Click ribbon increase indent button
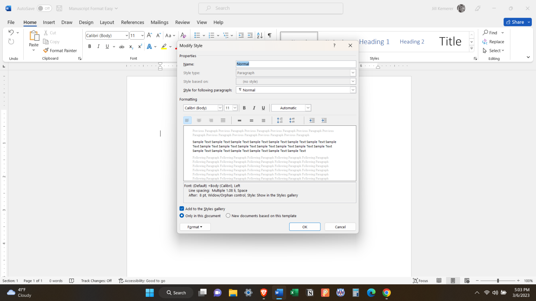The width and height of the screenshot is (536, 301). pos(250,35)
